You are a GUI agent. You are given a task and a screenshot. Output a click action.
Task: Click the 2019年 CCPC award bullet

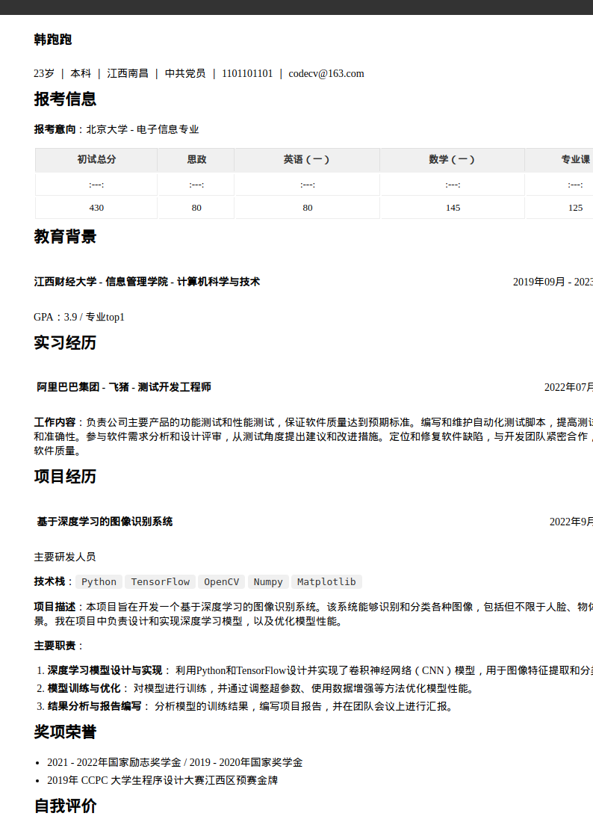[162, 780]
